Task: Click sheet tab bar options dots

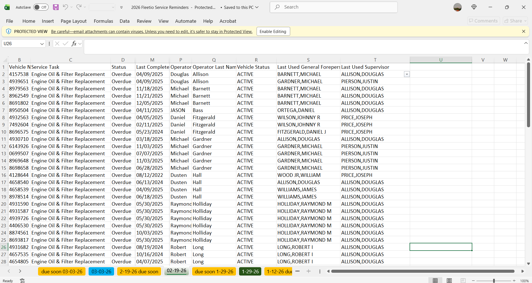Action: [320, 271]
